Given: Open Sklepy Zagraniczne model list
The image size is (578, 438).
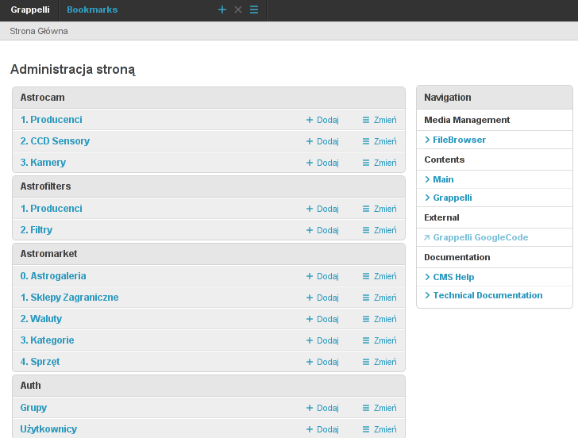Looking at the screenshot, I should pyautogui.click(x=69, y=298).
